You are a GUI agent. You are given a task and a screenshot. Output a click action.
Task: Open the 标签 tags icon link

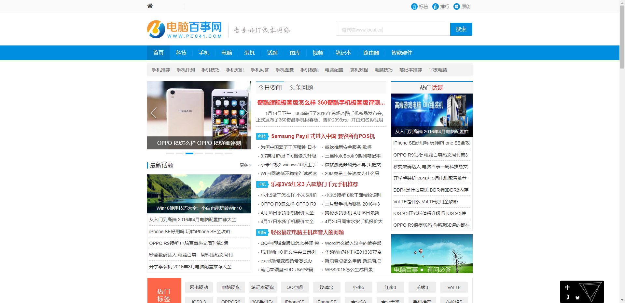click(420, 6)
